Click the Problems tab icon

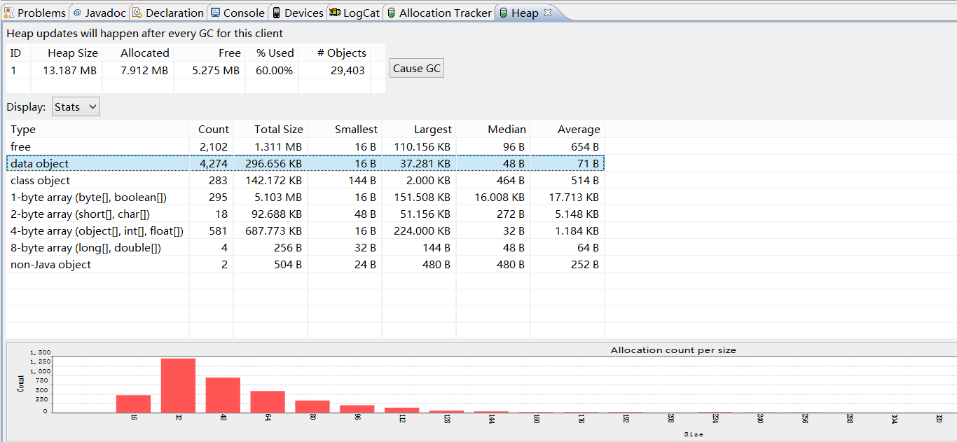point(8,13)
